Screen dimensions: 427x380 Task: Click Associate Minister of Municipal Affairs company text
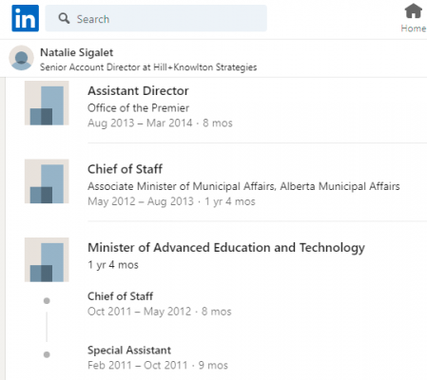click(243, 186)
